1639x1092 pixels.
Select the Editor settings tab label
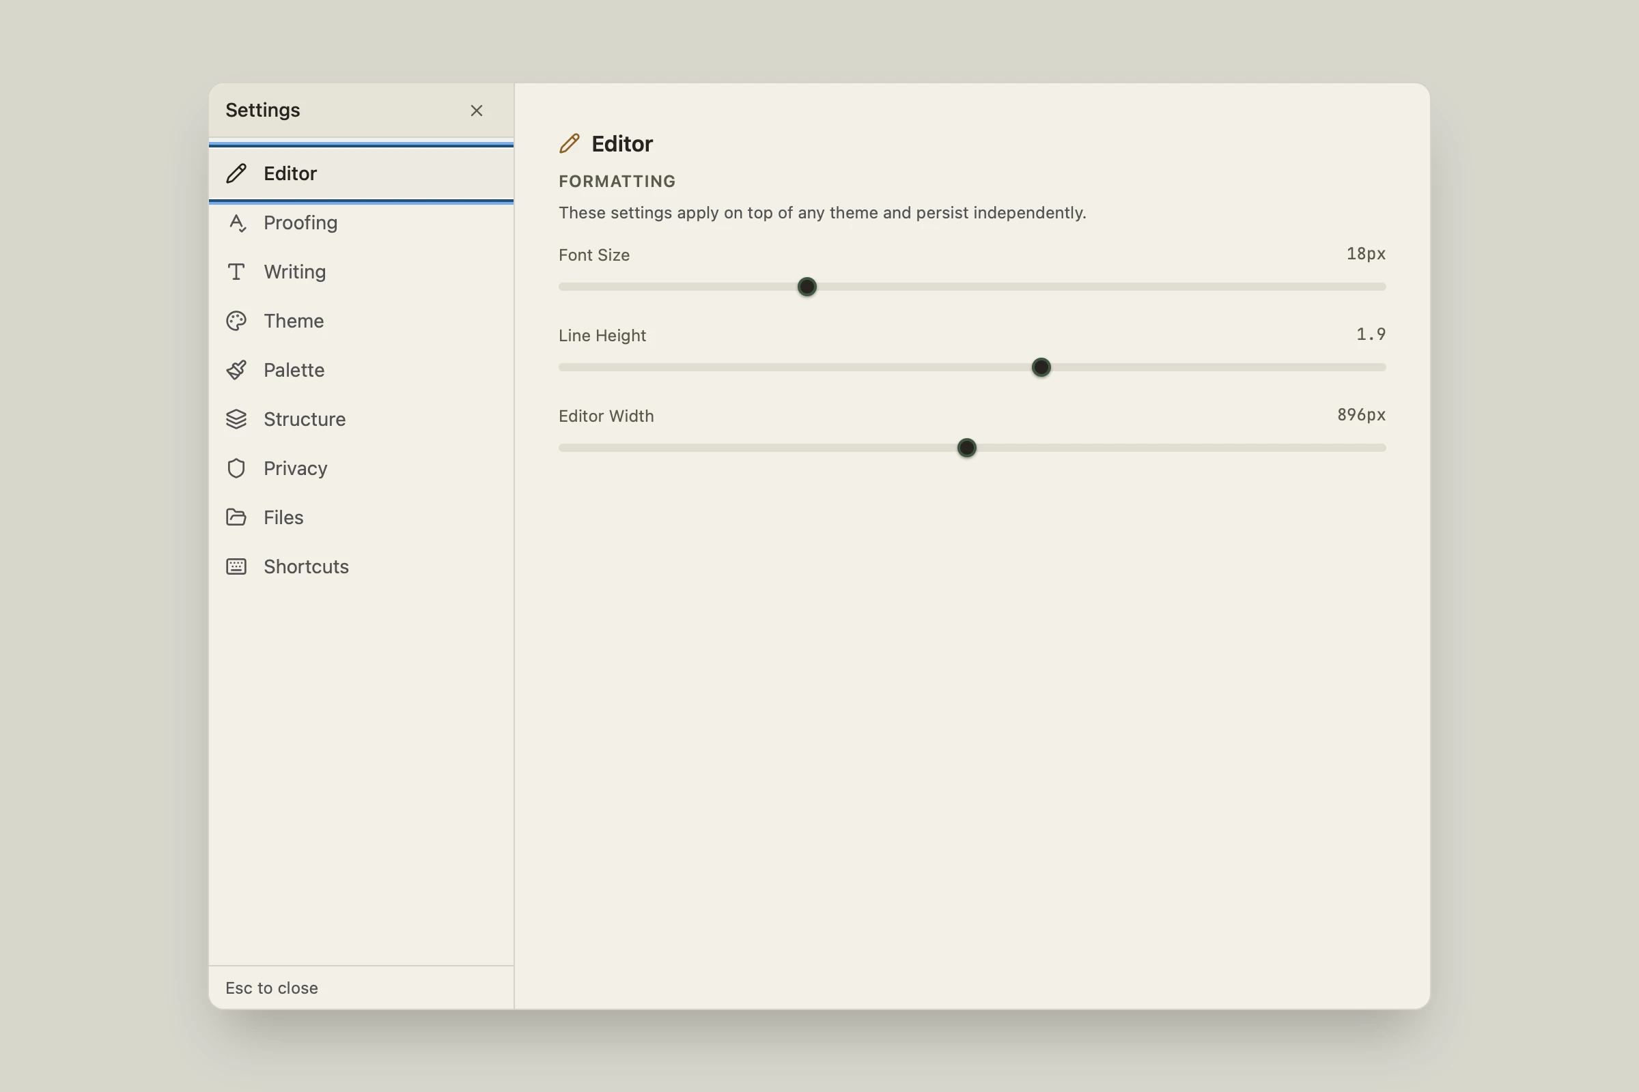coord(290,173)
